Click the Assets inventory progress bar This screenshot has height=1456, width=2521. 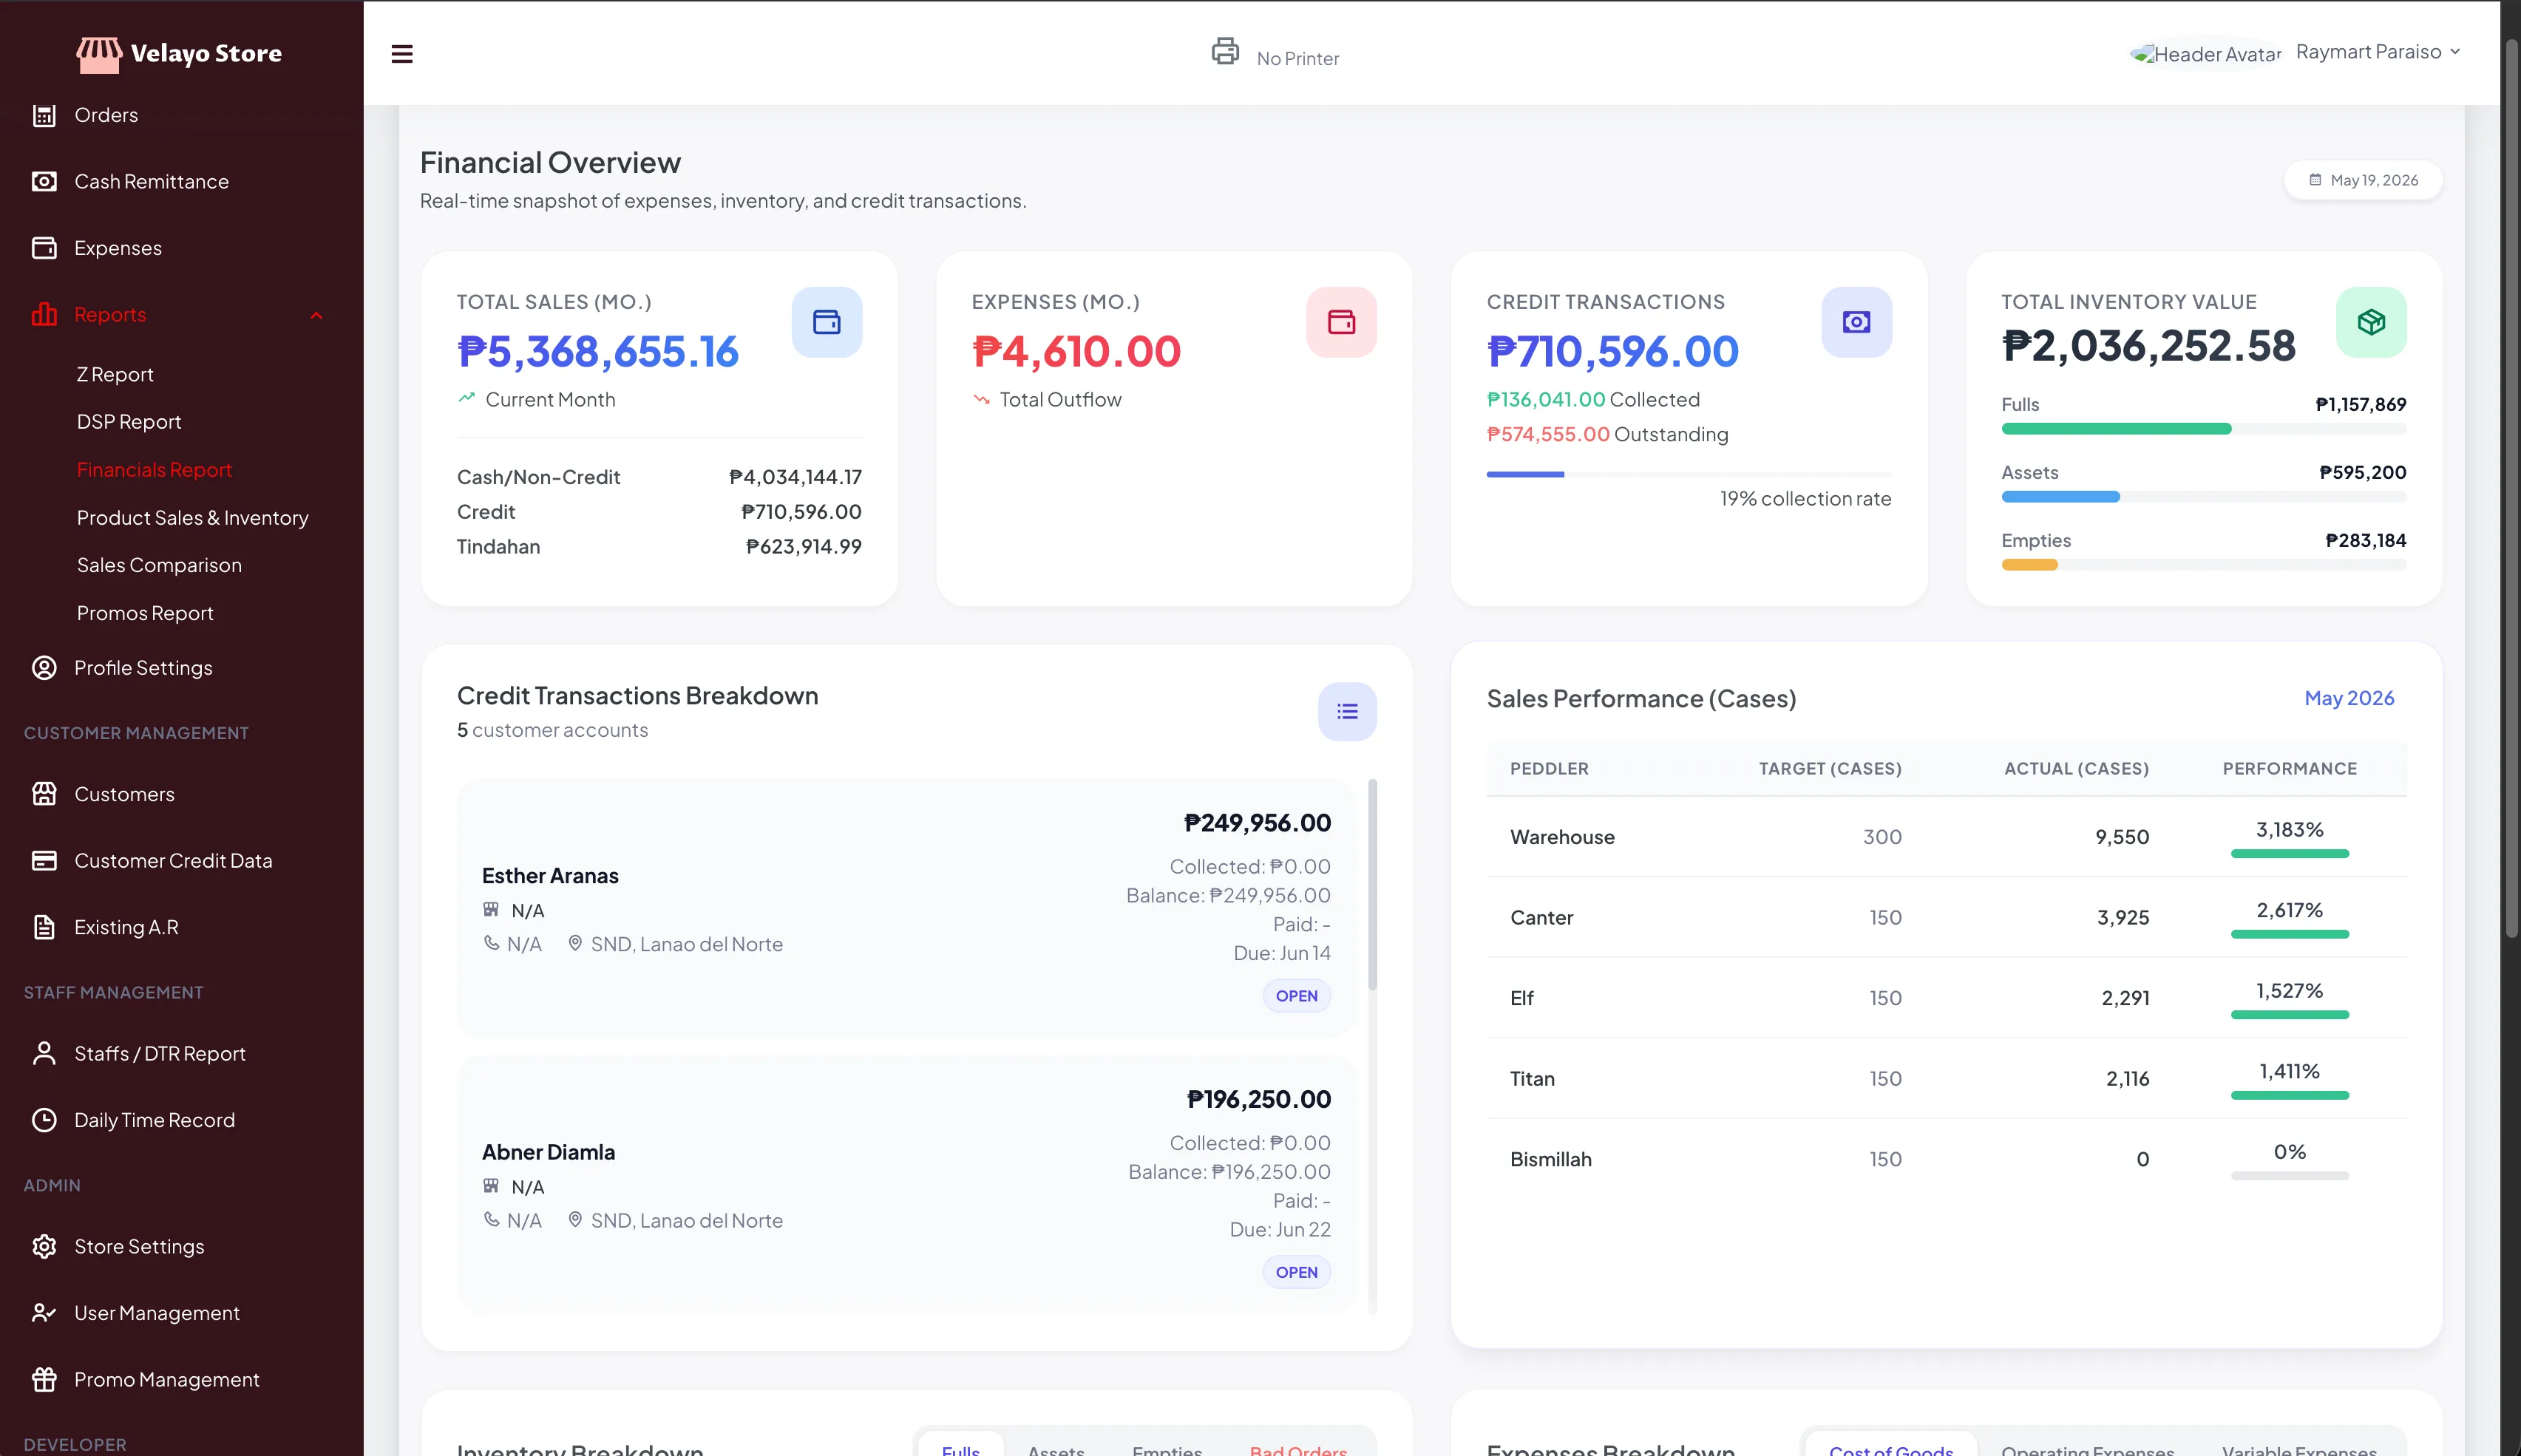pyautogui.click(x=2203, y=496)
